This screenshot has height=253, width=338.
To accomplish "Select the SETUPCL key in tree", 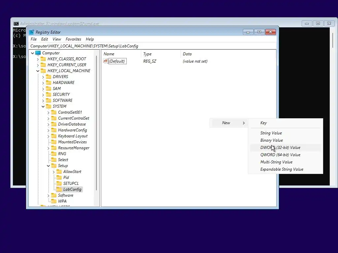I will tap(71, 183).
